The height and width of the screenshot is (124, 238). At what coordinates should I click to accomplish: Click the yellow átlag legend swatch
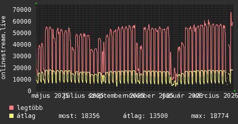tap(11, 116)
